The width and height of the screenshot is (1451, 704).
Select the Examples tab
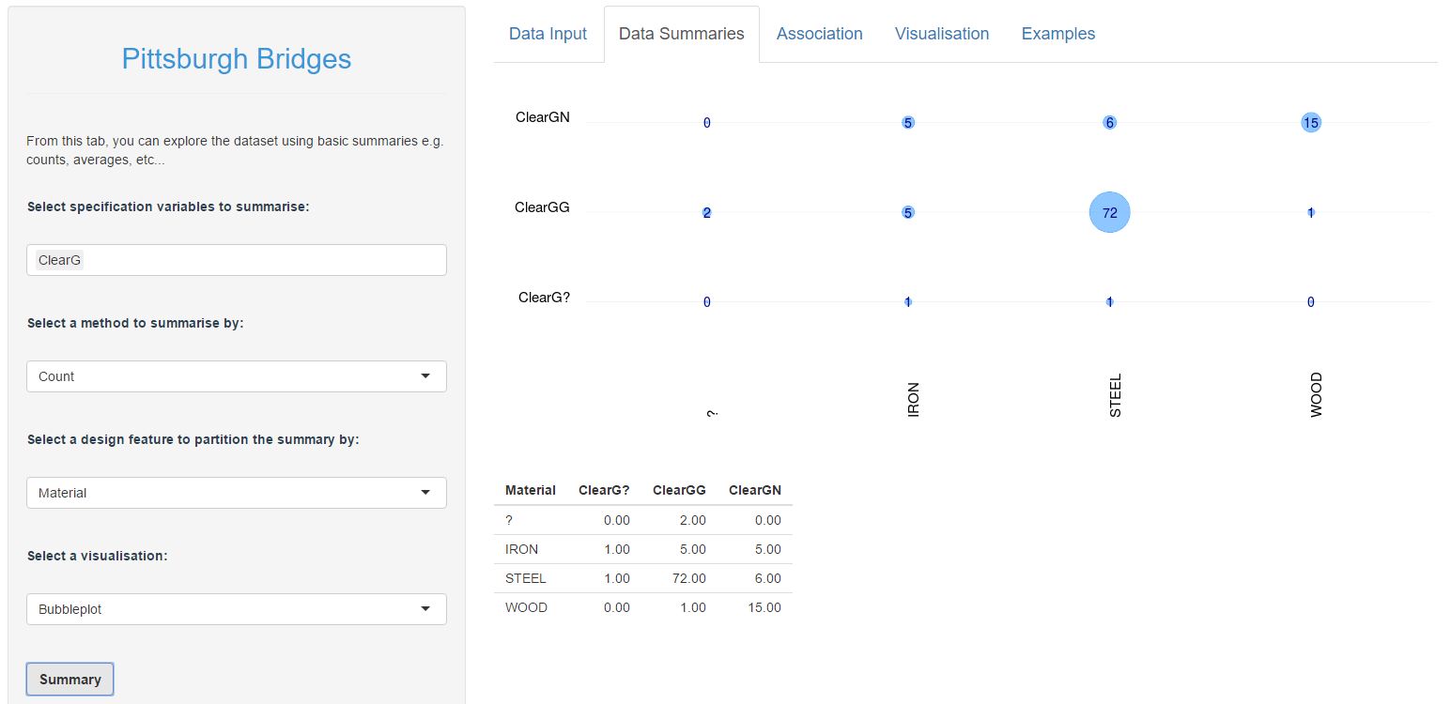pyautogui.click(x=1057, y=34)
